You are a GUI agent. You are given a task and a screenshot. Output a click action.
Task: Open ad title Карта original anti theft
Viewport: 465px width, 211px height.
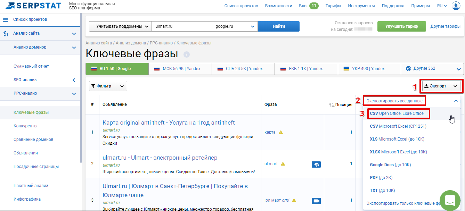169,123
